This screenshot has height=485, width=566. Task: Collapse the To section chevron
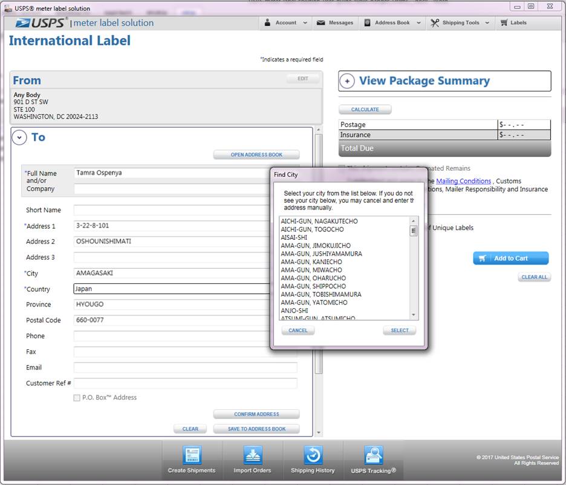(19, 138)
